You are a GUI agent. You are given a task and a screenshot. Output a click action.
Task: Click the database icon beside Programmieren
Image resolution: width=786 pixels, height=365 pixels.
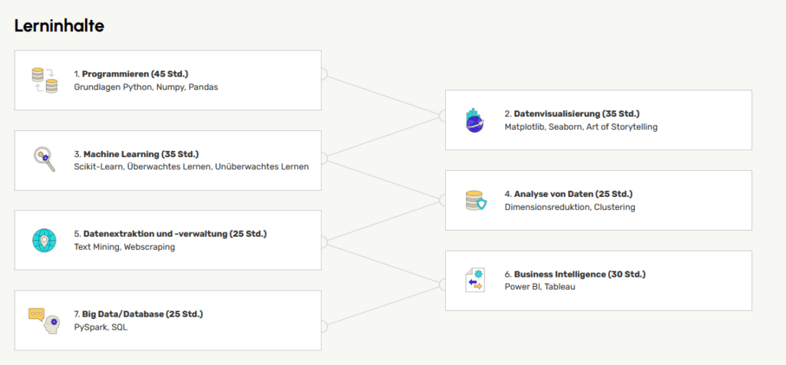[x=45, y=81]
